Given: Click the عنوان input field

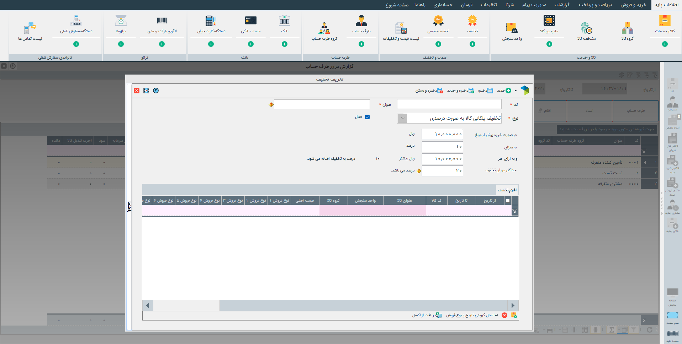Looking at the screenshot, I should click(x=322, y=104).
